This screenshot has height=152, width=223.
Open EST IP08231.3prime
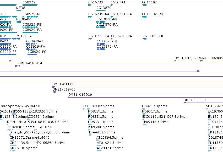(90, 114)
